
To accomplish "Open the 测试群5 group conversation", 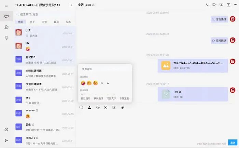I will [x=45, y=60].
